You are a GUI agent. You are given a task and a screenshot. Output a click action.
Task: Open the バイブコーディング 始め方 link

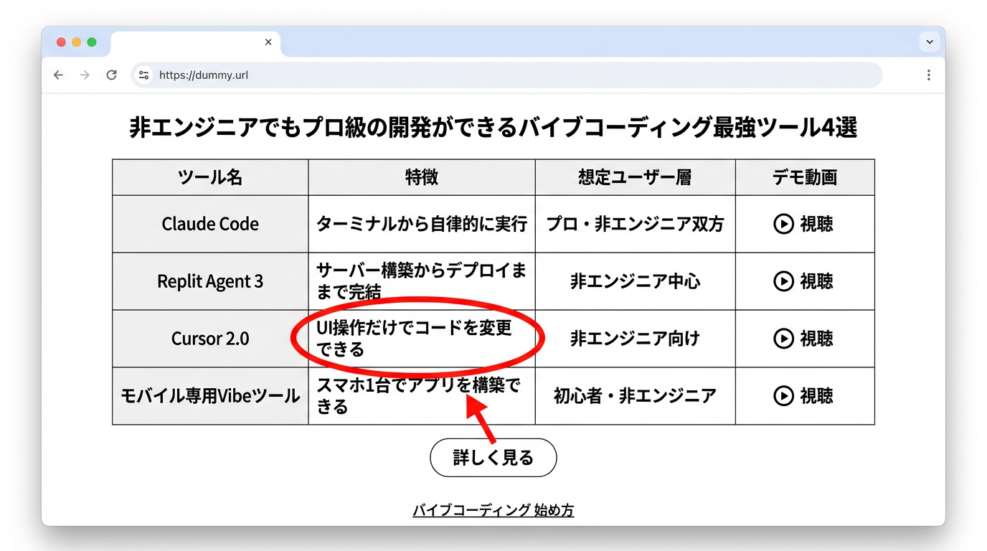[493, 509]
